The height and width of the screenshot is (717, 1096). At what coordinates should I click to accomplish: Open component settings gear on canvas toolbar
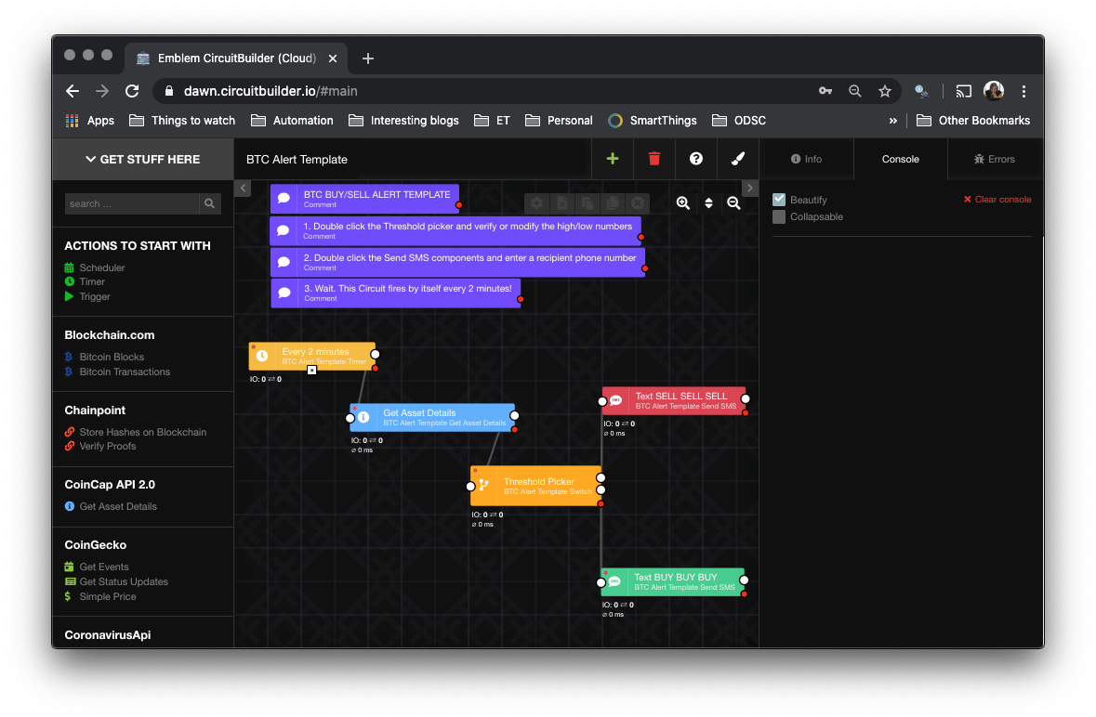click(x=536, y=203)
